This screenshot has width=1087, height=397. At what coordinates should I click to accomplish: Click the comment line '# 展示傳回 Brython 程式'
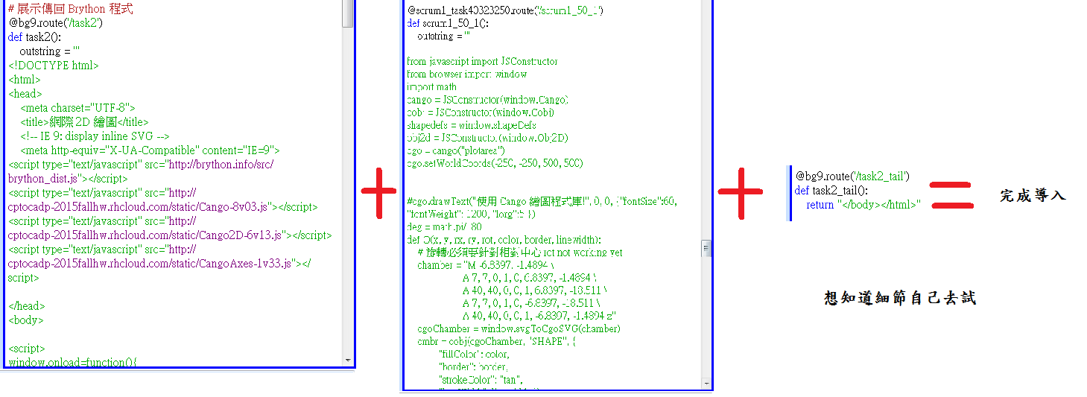(x=70, y=9)
